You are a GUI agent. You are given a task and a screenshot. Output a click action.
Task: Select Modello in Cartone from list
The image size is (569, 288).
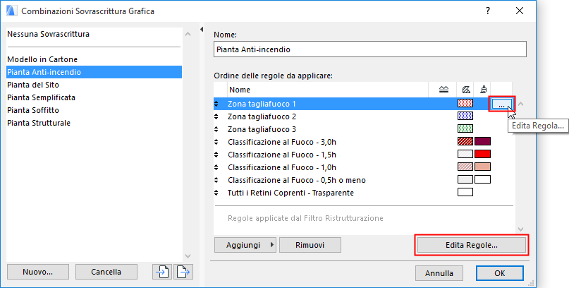click(x=42, y=59)
